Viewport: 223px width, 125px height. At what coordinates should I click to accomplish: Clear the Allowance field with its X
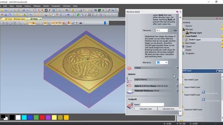coord(166,62)
